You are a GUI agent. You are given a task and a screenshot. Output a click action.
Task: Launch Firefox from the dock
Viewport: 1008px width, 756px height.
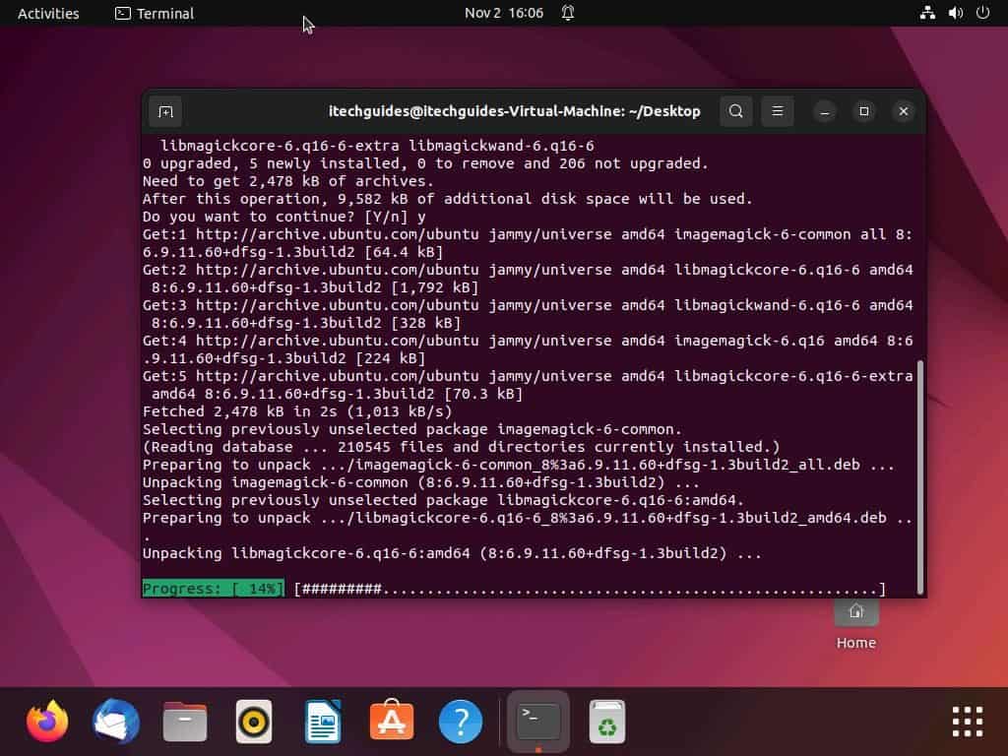click(47, 722)
